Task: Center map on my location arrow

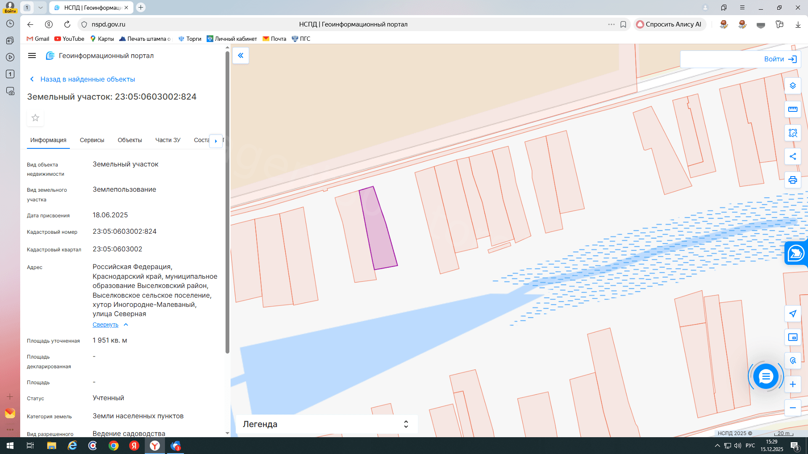Action: (x=792, y=314)
